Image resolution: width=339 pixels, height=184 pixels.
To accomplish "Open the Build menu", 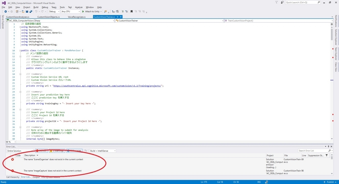I will [36, 7].
